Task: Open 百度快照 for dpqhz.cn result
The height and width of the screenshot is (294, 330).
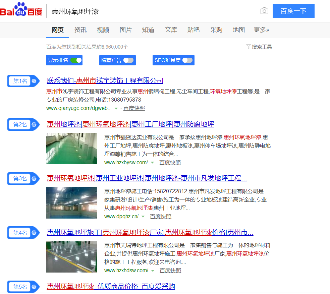Action: (161, 216)
